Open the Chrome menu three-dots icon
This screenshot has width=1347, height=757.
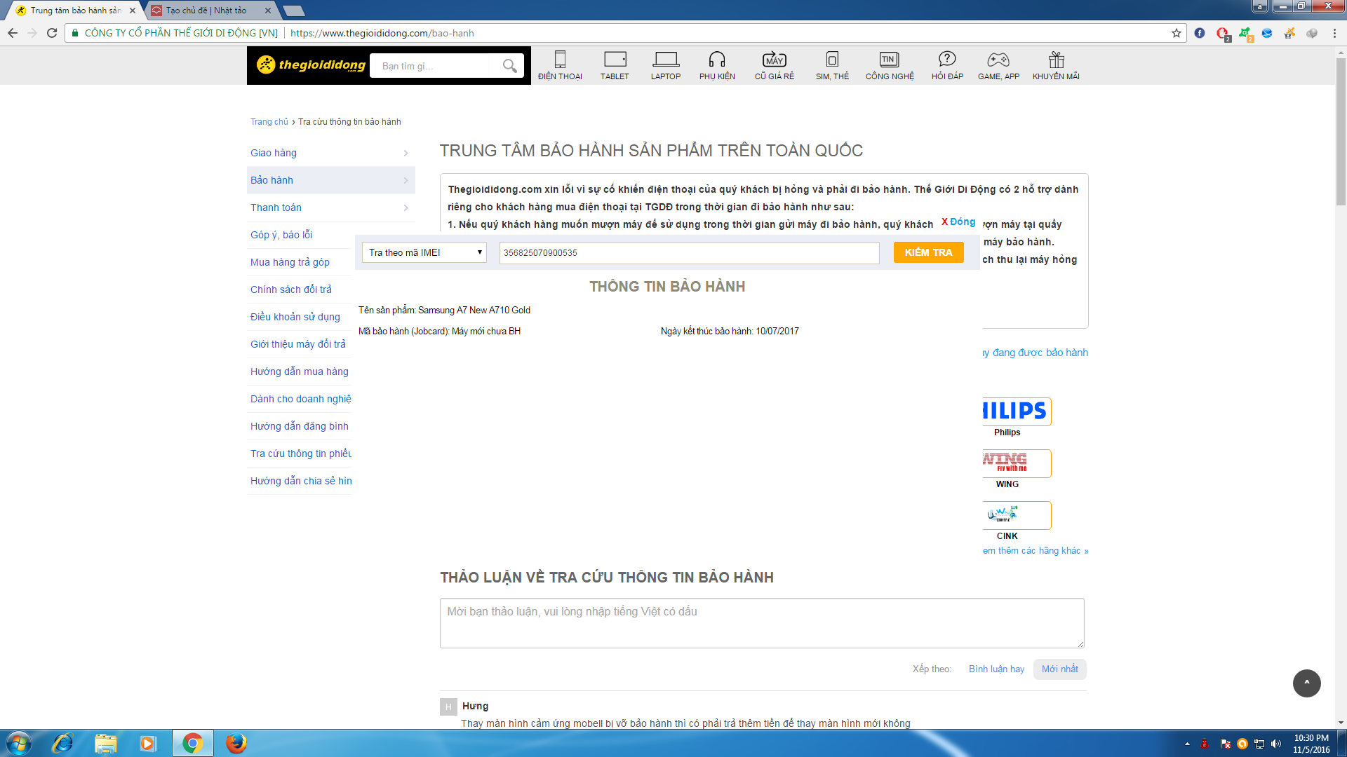click(1334, 33)
